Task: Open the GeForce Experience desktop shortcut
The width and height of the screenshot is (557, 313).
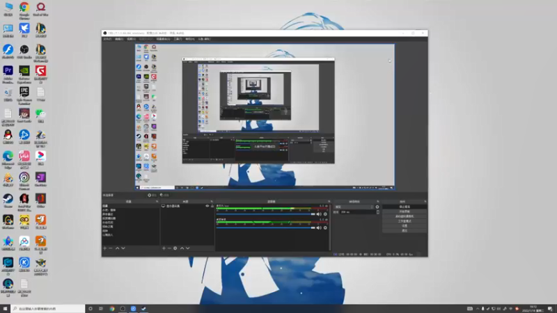Action: pos(24,75)
